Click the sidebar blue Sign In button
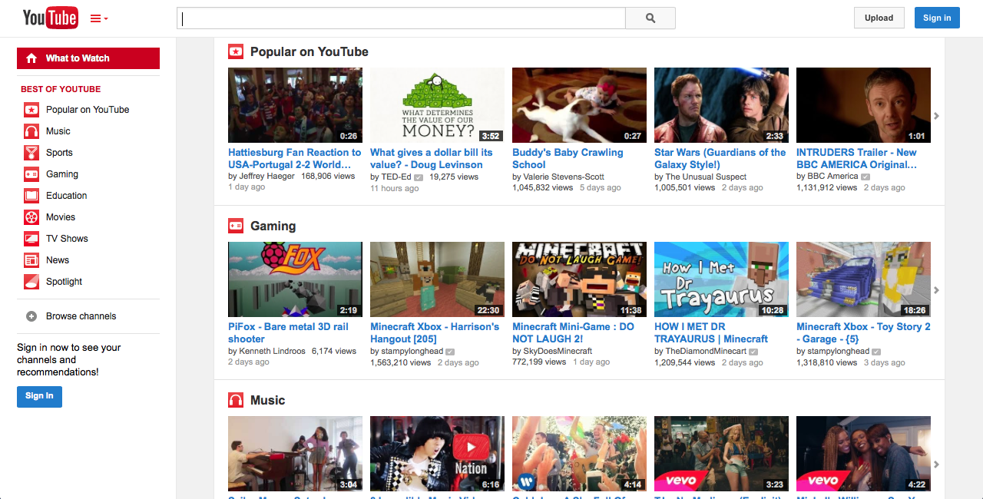 click(x=39, y=396)
